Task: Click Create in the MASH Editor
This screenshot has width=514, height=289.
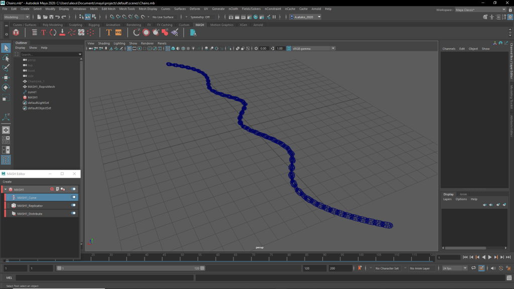Action: click(7, 182)
